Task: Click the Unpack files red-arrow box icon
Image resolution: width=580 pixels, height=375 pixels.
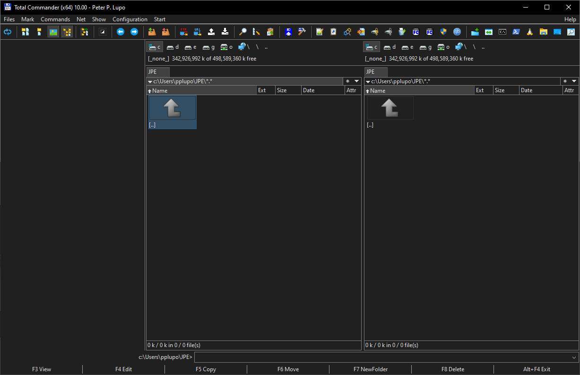Action: click(x=165, y=32)
